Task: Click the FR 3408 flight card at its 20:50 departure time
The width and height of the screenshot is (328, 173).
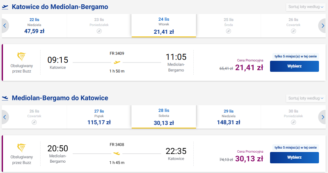Action: (x=58, y=148)
